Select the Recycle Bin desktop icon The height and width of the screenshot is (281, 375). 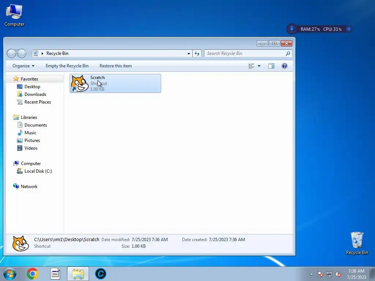pos(357,243)
